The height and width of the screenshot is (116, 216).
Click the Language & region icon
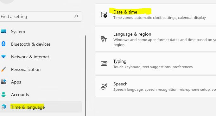click(x=104, y=39)
